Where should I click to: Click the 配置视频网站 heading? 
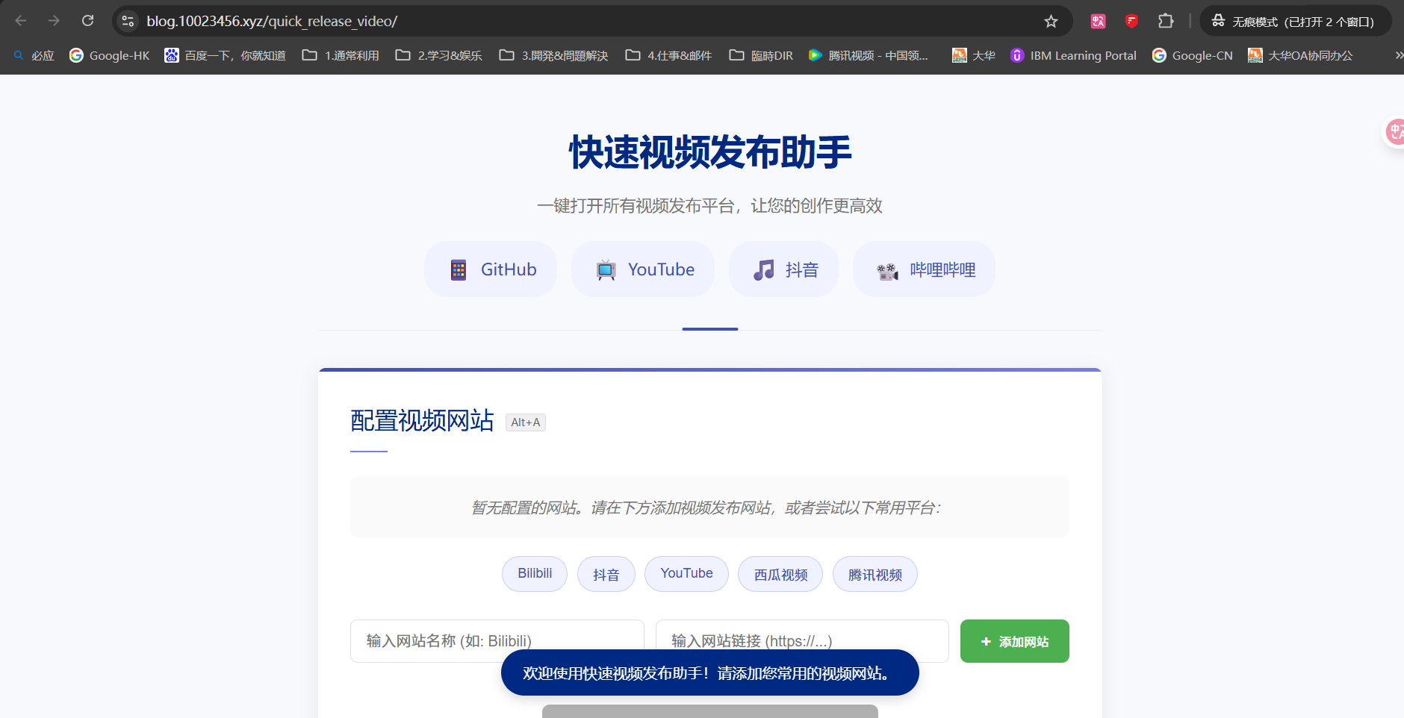(422, 421)
